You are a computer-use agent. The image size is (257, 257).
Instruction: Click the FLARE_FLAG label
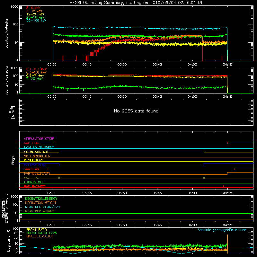coord(33,160)
